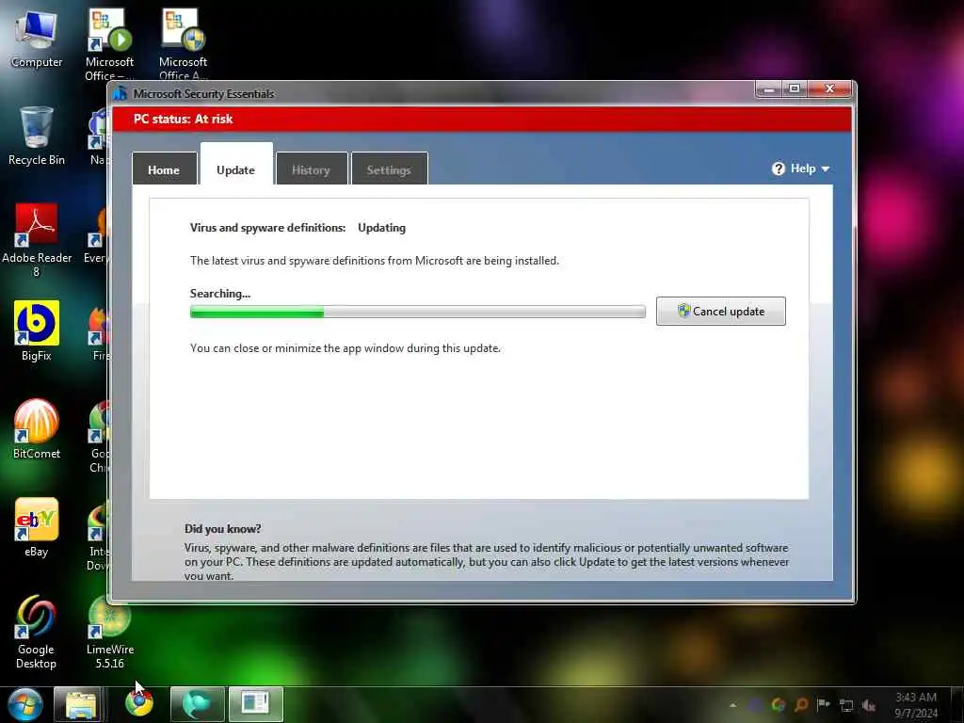Open the History tab
Viewport: 964px width, 723px height.
(x=311, y=169)
